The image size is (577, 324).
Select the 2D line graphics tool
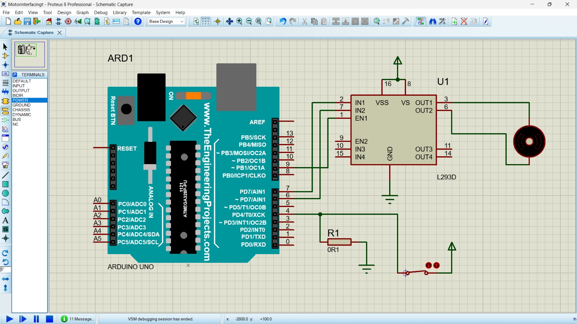[5, 175]
